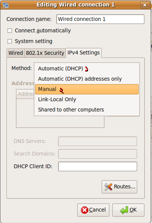
Task: Select Shared to other computers
Action: coord(87,110)
